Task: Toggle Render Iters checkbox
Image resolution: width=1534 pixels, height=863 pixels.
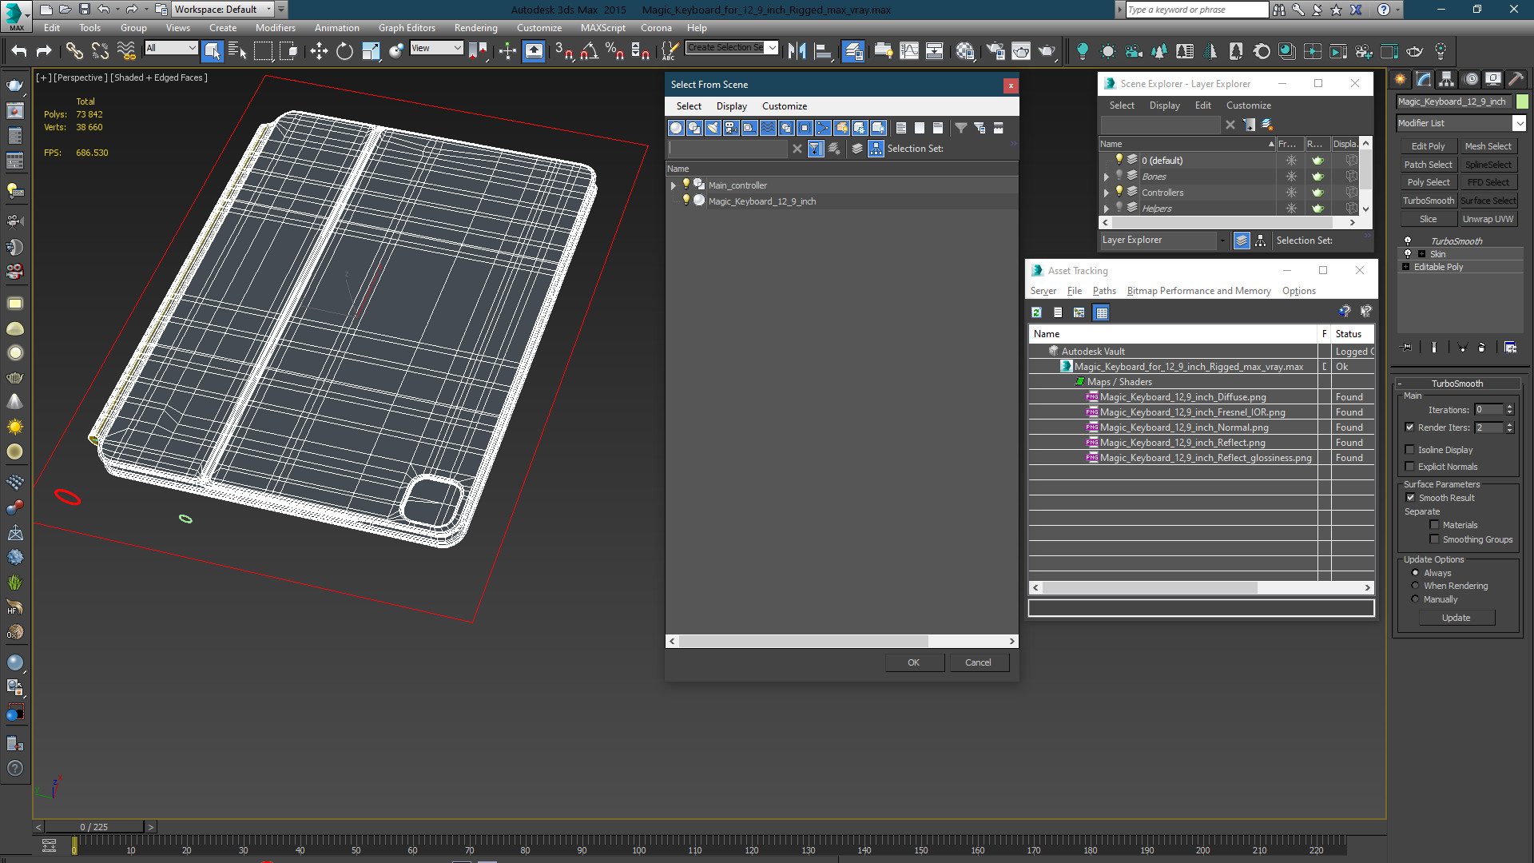Action: click(1409, 428)
